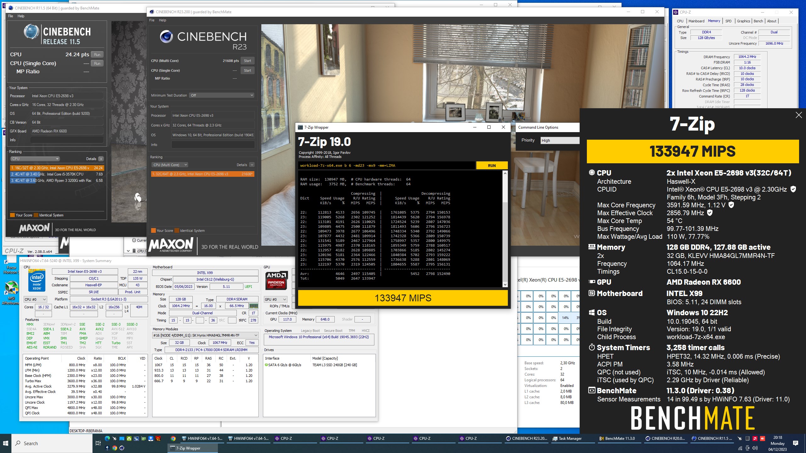Image resolution: width=806 pixels, height=453 pixels.
Task: Open File menu in Cinebench R11.5
Action: click(x=11, y=16)
